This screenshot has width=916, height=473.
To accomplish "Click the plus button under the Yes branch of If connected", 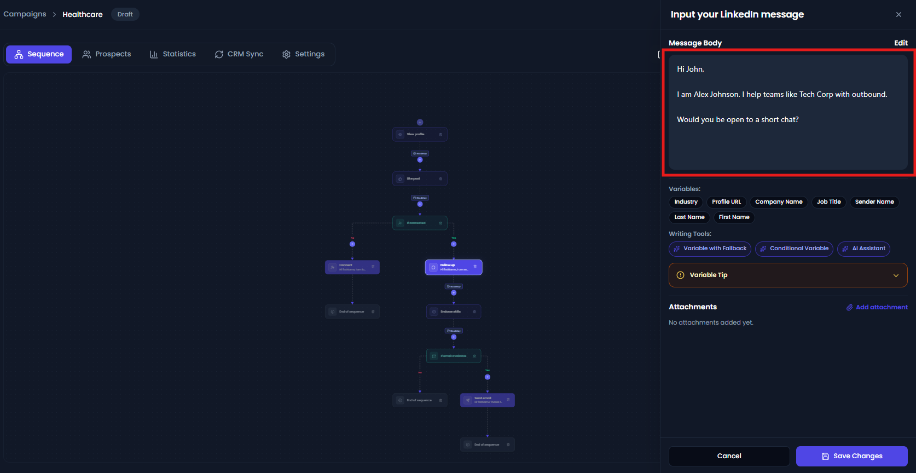I will (454, 244).
